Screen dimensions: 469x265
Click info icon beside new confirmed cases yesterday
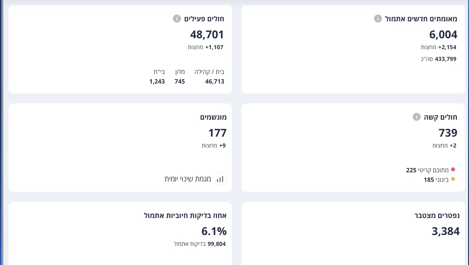coord(378,19)
